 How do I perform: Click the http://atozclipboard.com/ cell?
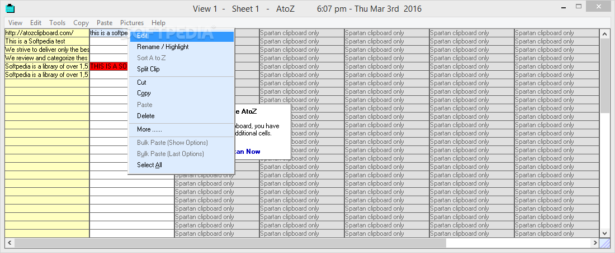[x=47, y=33]
